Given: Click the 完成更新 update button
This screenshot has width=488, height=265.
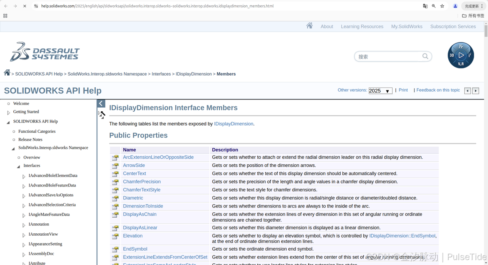Looking at the screenshot, I should (474, 6).
